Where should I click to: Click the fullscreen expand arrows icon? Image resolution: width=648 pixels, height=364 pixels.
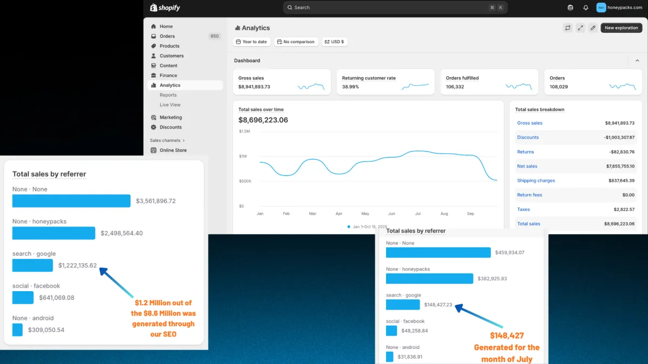580,28
